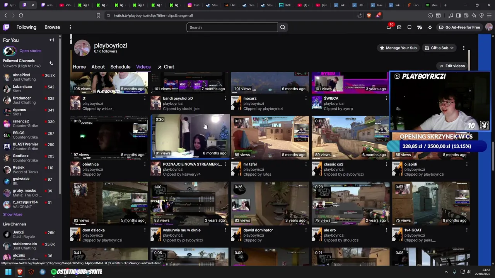The image size is (495, 278).
Task: Open Whispers chat bubble icon
Action: tap(410, 27)
